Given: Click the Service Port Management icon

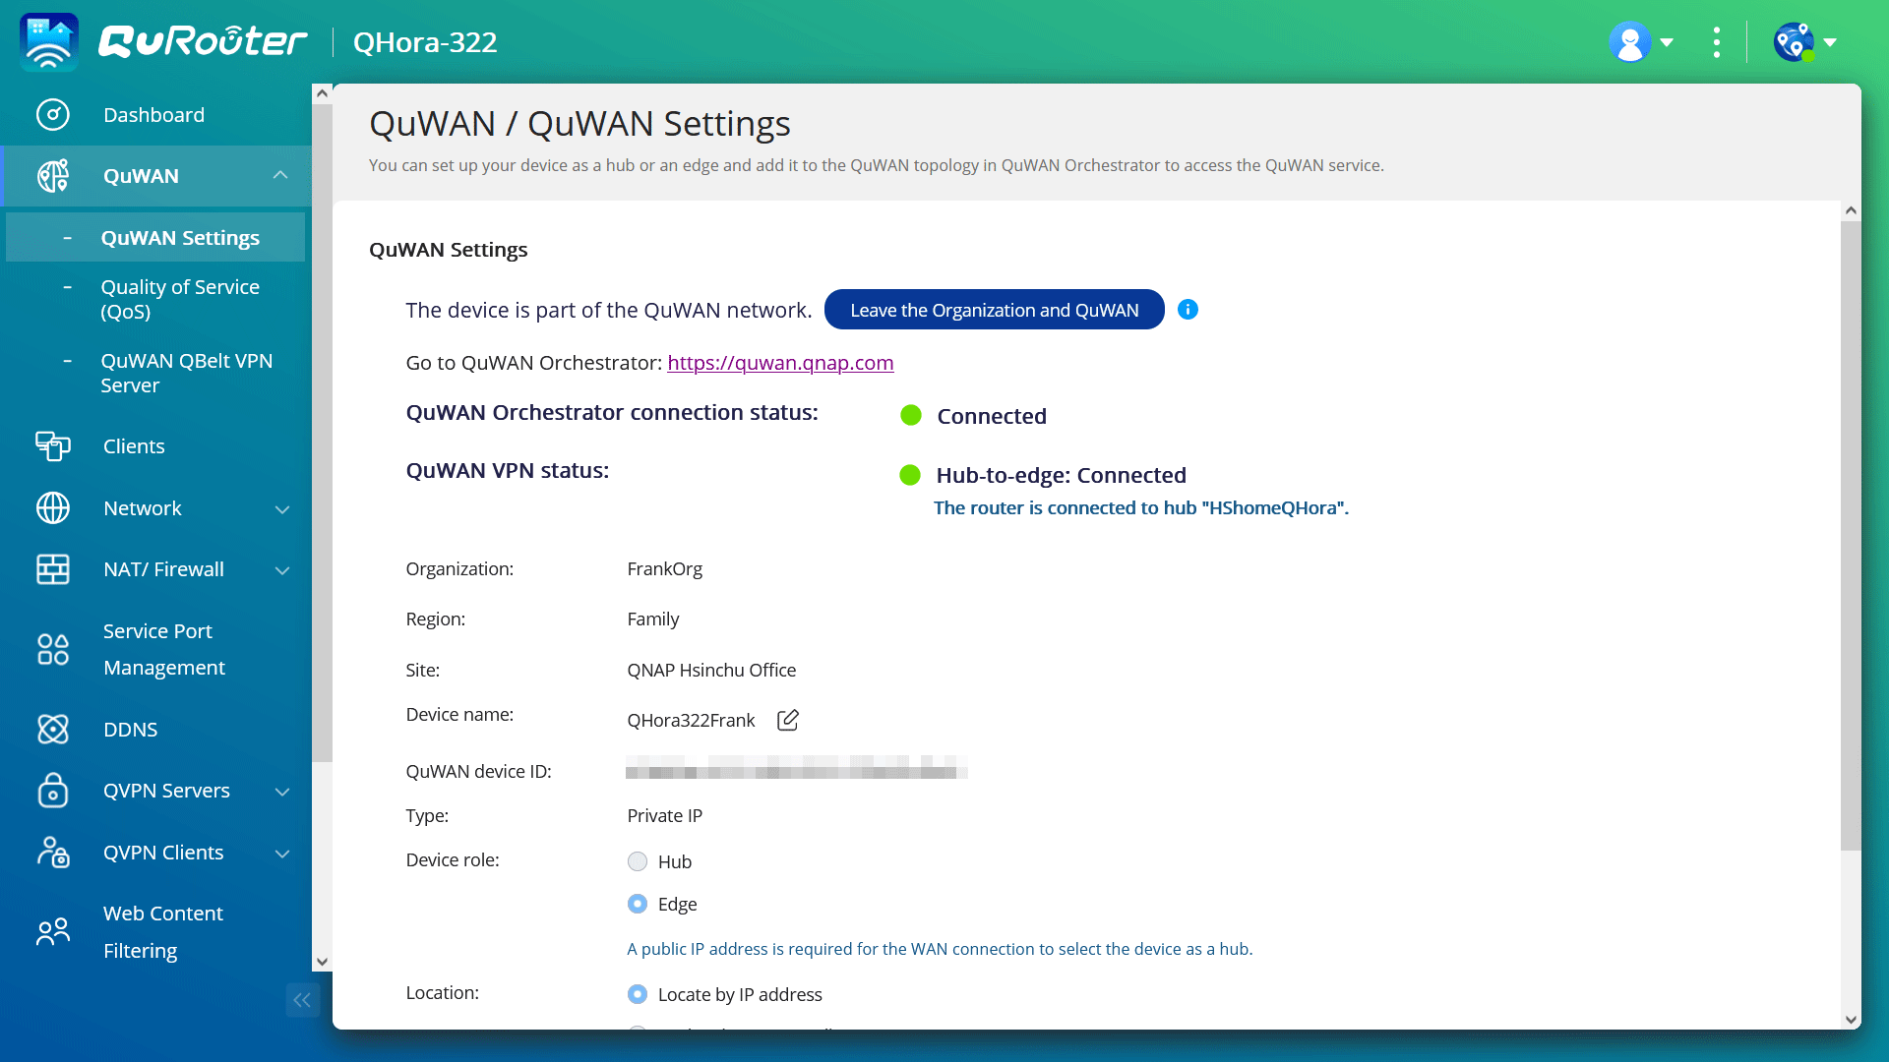Looking at the screenshot, I should [53, 649].
